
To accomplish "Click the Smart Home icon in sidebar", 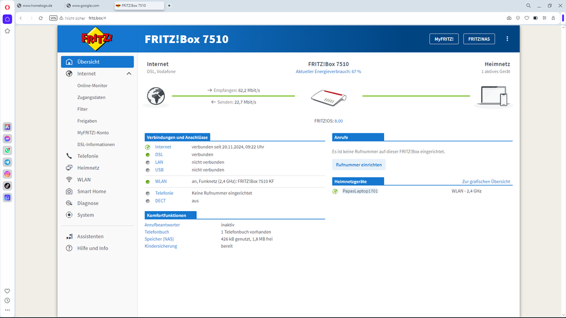I will (x=69, y=191).
